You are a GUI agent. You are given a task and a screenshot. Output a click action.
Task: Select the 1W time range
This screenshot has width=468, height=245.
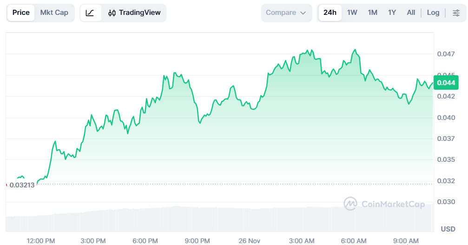[x=352, y=13]
